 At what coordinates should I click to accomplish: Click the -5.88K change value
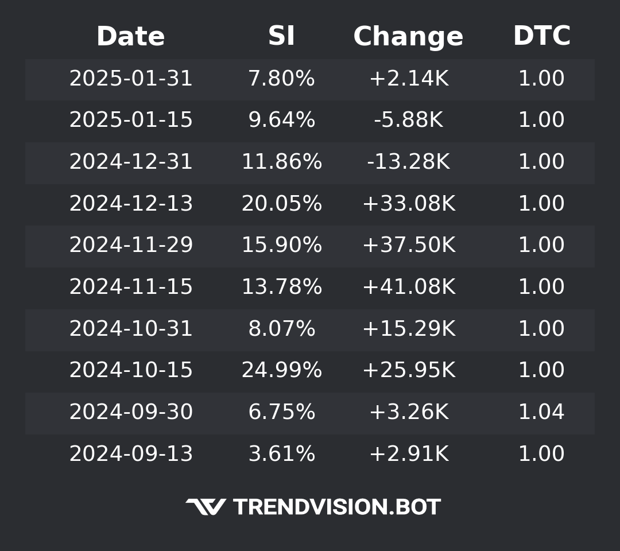pos(408,120)
